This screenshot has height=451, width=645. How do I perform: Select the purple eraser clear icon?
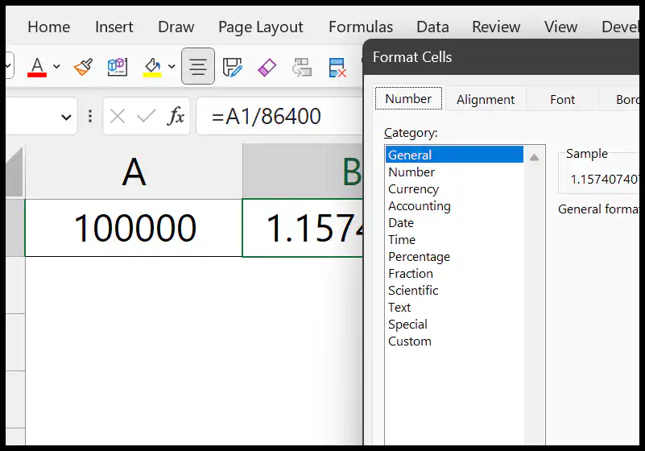coord(267,67)
